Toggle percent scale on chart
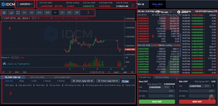 click(109, 72)
